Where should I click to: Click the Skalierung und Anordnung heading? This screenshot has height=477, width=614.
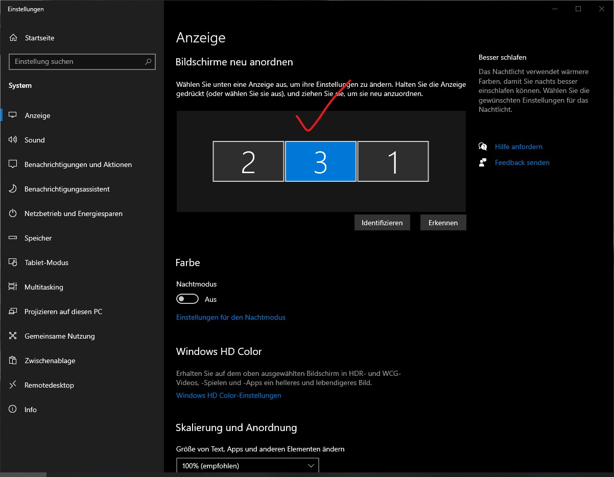237,427
